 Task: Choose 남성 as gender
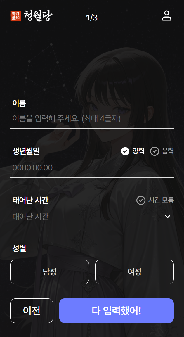pyautogui.click(x=50, y=272)
